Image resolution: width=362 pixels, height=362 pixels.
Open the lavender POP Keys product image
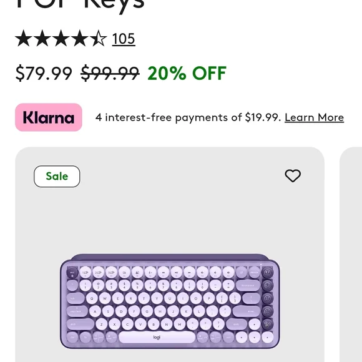(x=170, y=301)
